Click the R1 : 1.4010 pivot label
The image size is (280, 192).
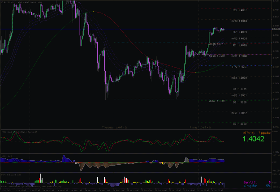click(x=240, y=46)
